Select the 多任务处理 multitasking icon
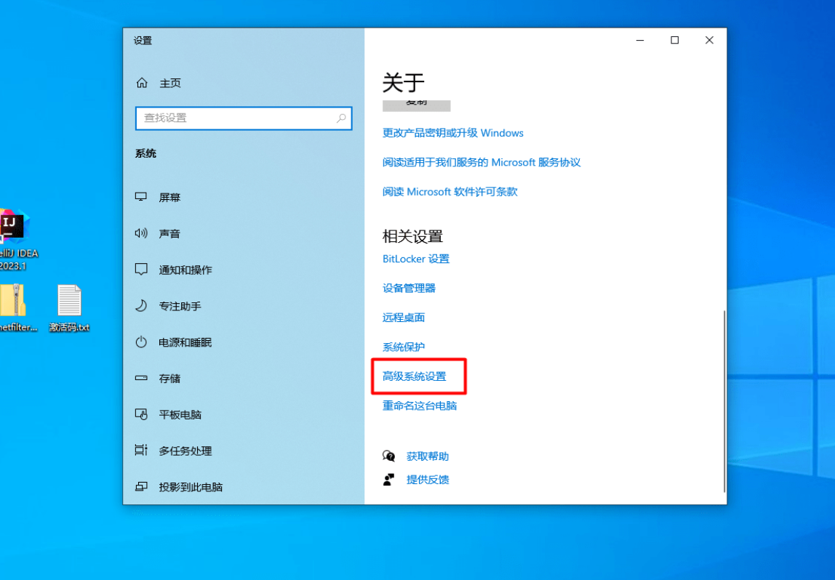 pos(141,450)
